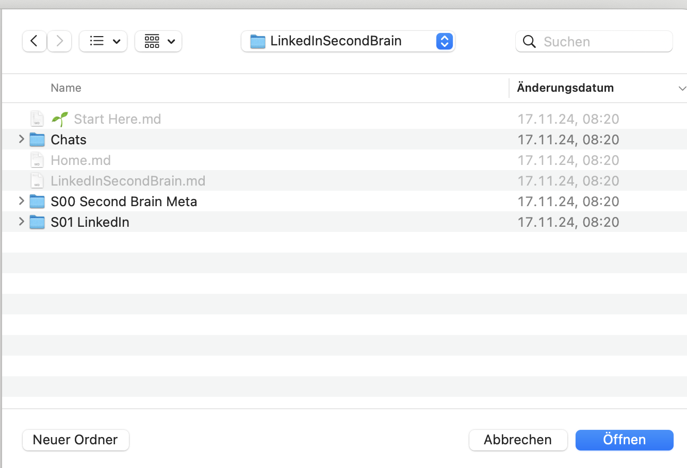Image resolution: width=687 pixels, height=468 pixels.
Task: Select the S00 Second Brain Meta folder icon
Action: (37, 202)
